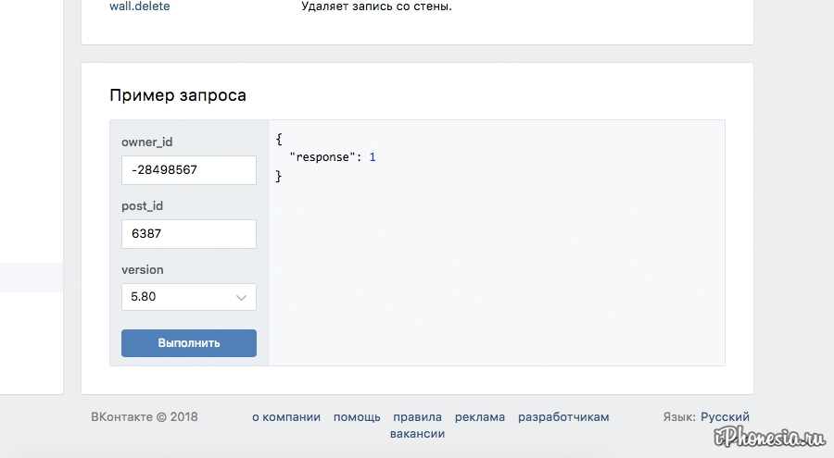834x458 pixels.
Task: Click the Пример запроса heading
Action: (x=178, y=95)
